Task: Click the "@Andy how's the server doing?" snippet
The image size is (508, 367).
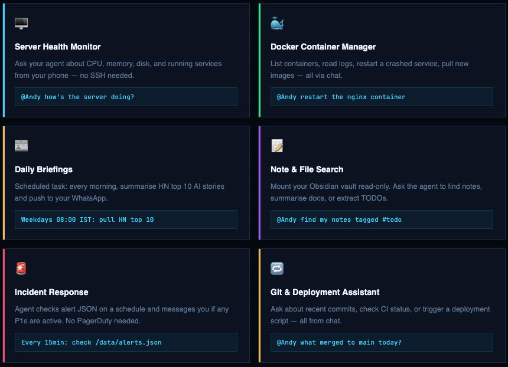Action: pyautogui.click(x=126, y=97)
